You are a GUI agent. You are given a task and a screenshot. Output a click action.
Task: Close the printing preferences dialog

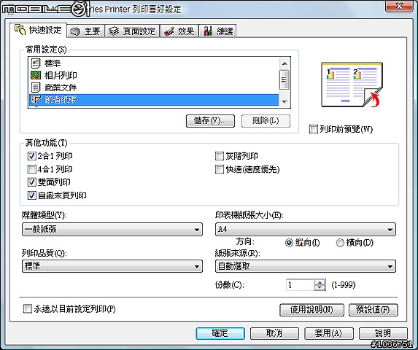[x=399, y=7]
